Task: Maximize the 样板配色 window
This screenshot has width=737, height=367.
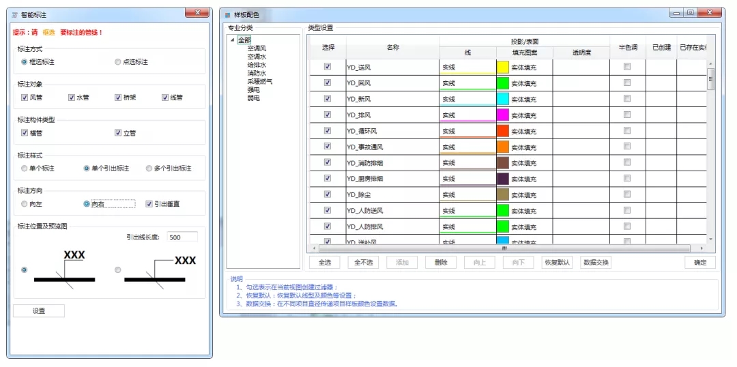Action: click(691, 13)
